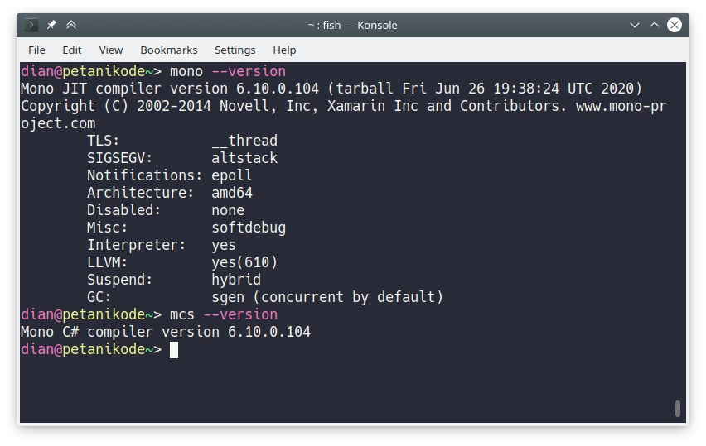
Task: Click the terminal scrollbar handle
Action: click(677, 408)
